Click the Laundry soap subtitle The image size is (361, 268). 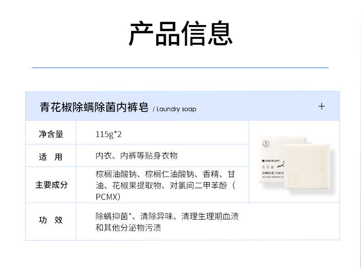coord(176,109)
